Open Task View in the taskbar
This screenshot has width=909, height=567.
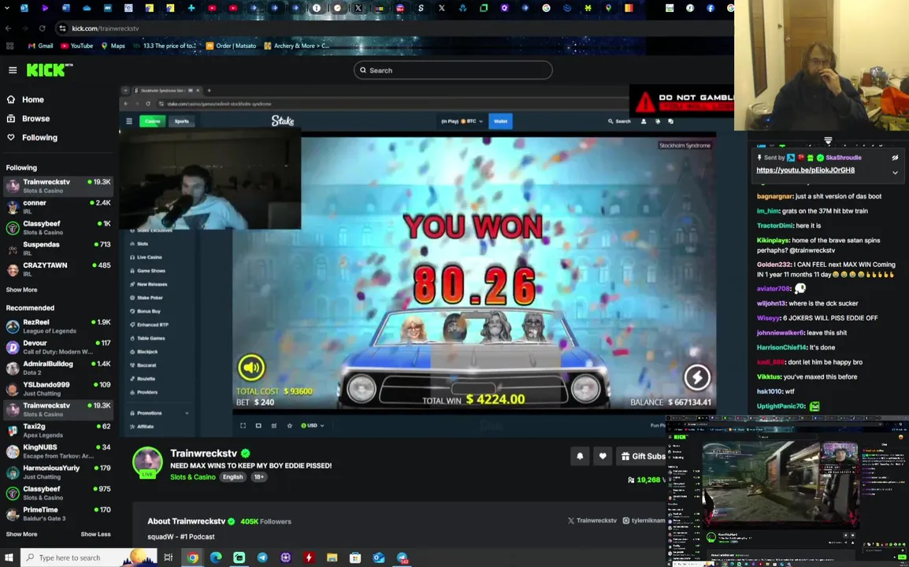tap(168, 558)
